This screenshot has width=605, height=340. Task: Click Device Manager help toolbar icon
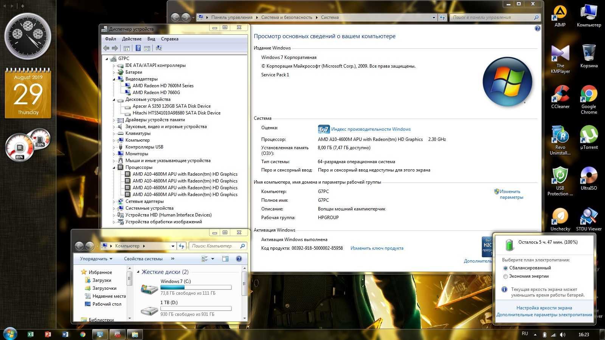(138, 48)
